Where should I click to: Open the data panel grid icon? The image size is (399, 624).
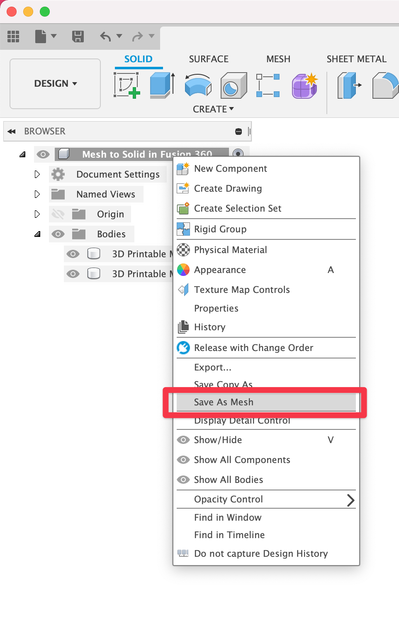tap(13, 37)
